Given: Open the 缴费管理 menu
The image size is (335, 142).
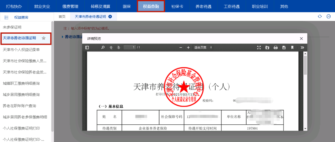Looking at the screenshot, I should coord(70,6).
